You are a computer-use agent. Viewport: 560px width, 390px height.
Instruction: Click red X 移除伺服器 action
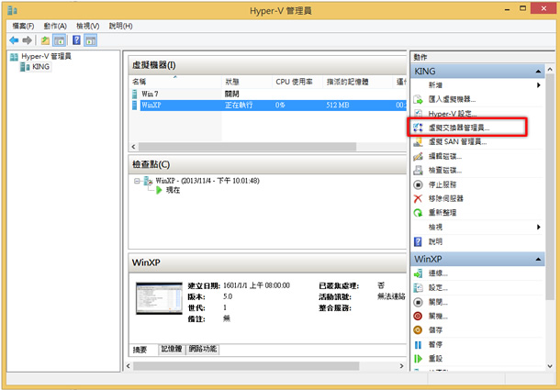(x=418, y=198)
